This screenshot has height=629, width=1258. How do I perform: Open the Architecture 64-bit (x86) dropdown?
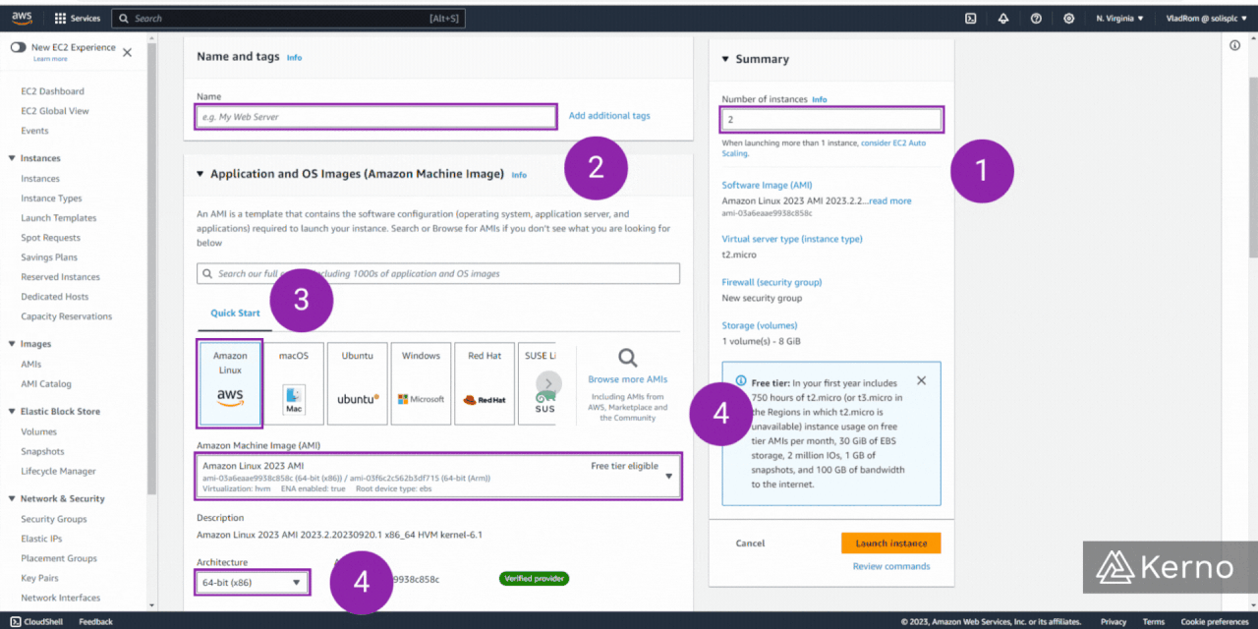click(x=253, y=583)
